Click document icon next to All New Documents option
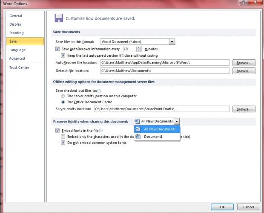Image resolution: width=264 pixels, height=213 pixels. click(138, 129)
